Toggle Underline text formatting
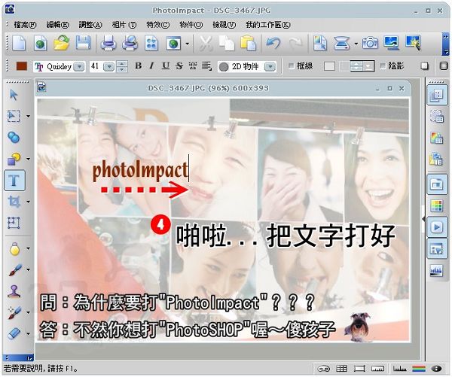This screenshot has width=452, height=377. (166, 66)
